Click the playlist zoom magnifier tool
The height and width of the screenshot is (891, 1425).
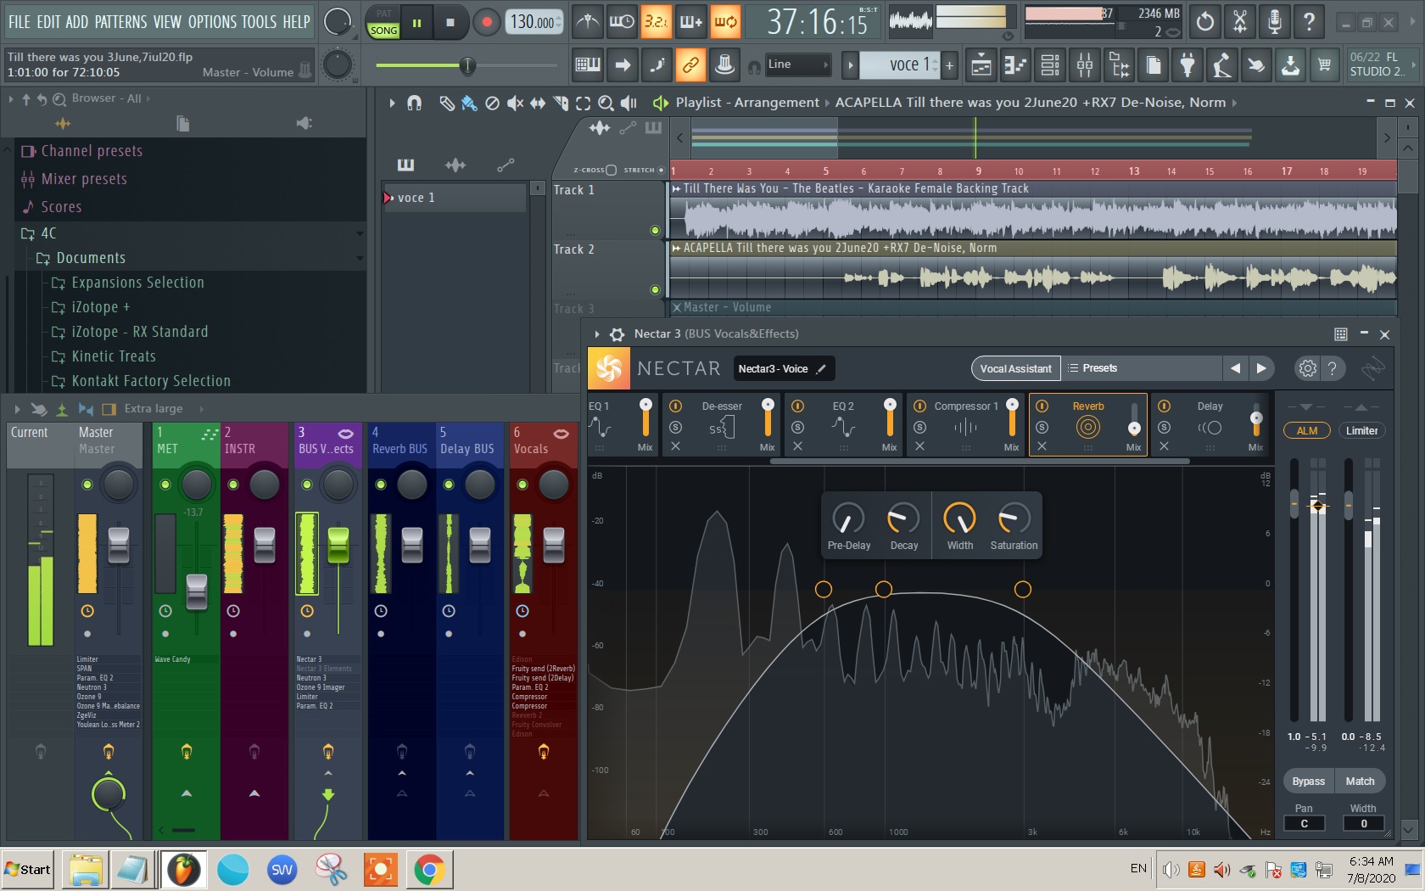(606, 103)
